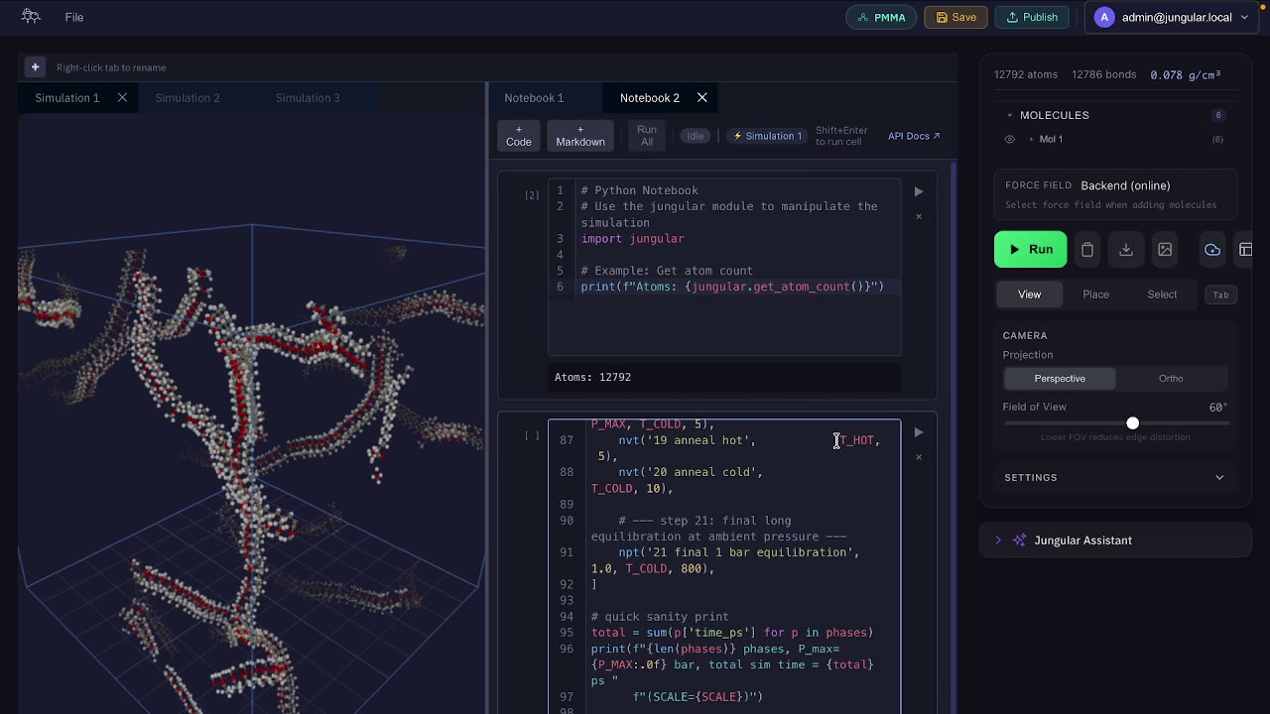Open the admin@jungular.local account dropdown
The height and width of the screenshot is (714, 1270).
tap(1171, 17)
